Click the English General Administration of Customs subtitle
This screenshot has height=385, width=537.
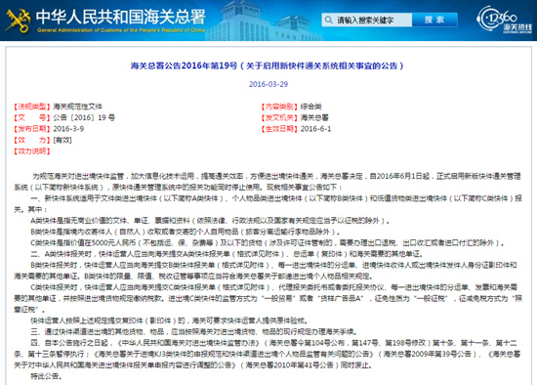tap(121, 30)
